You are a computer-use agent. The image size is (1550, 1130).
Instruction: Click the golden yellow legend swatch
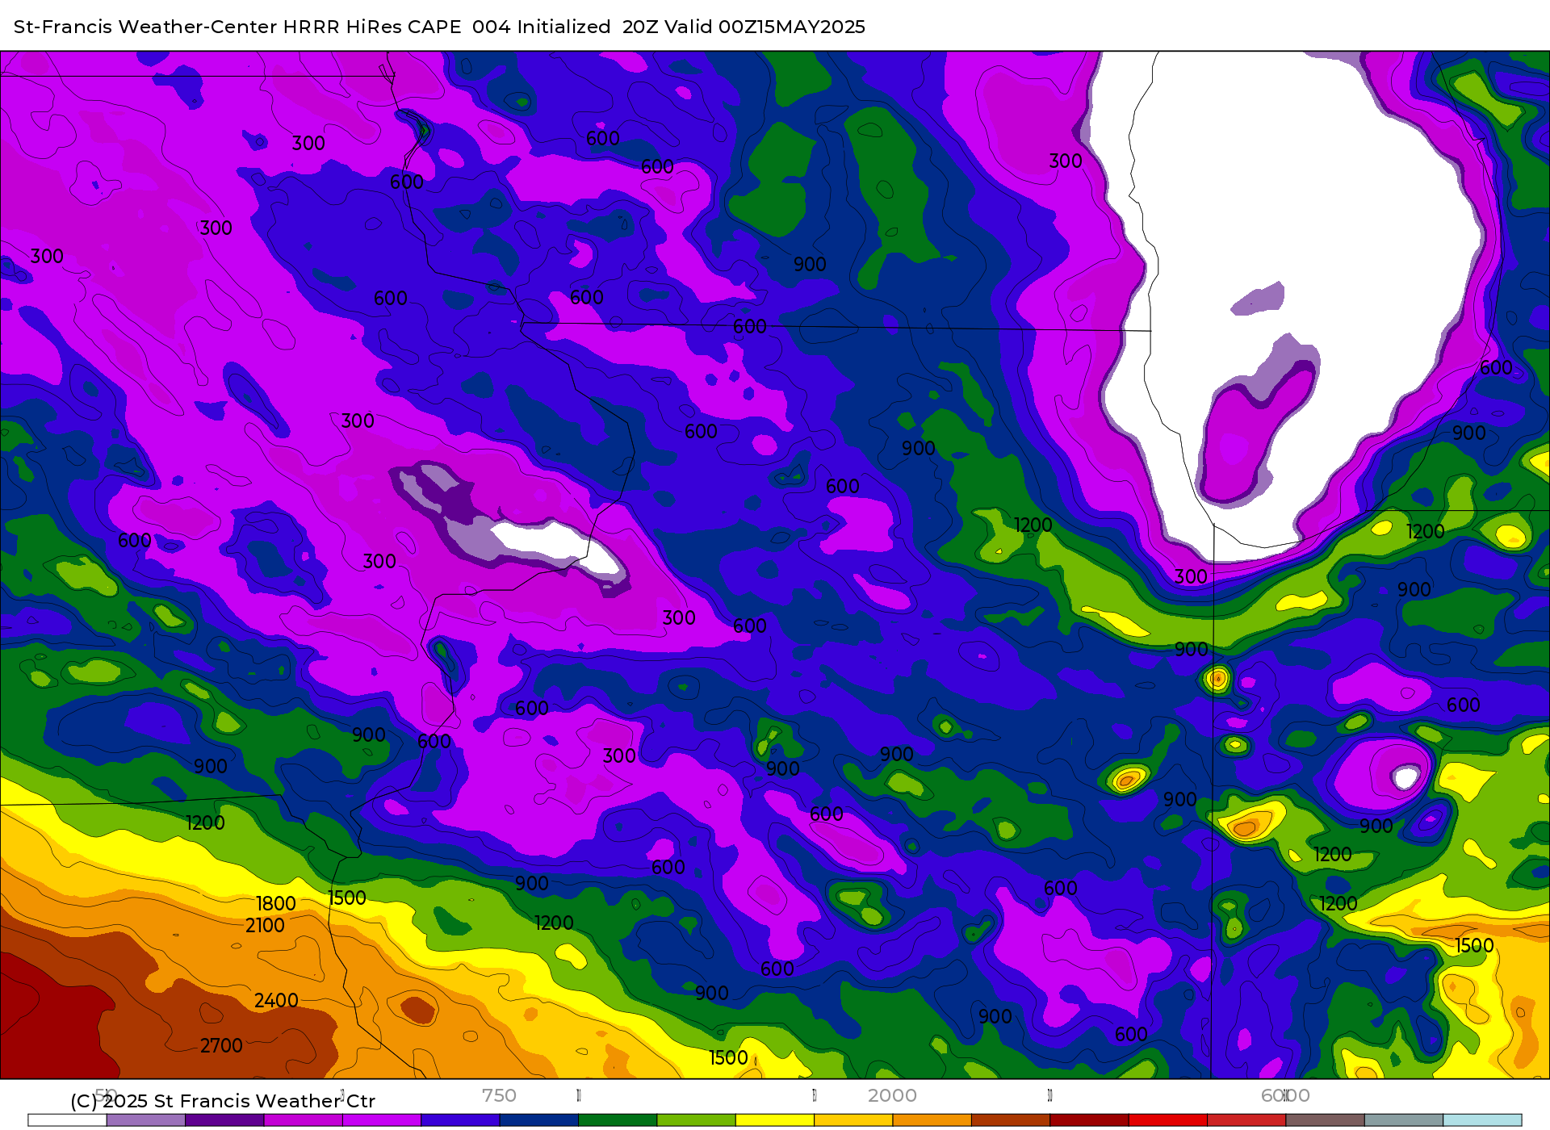(853, 1120)
